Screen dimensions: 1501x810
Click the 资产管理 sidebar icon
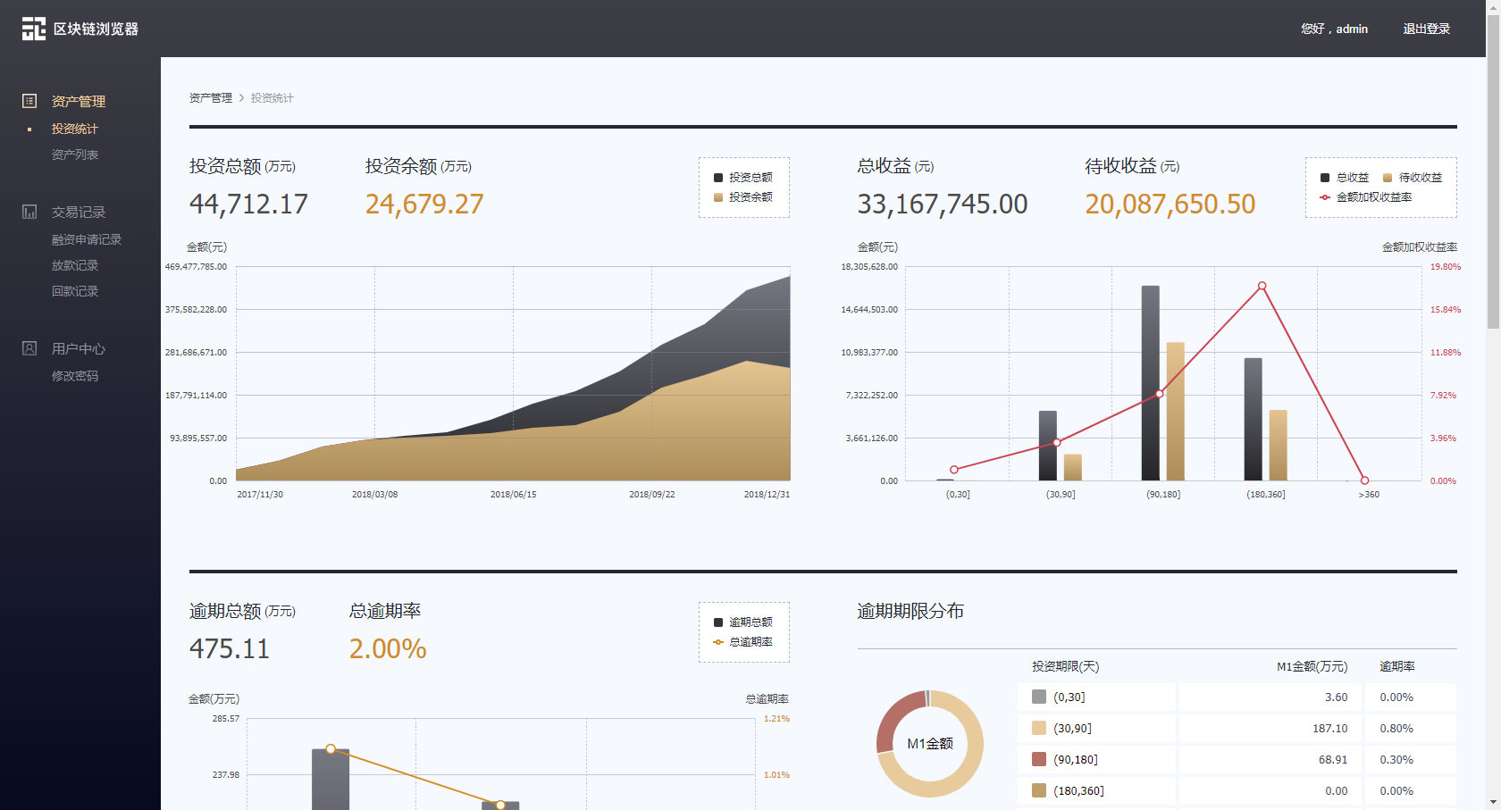click(29, 101)
